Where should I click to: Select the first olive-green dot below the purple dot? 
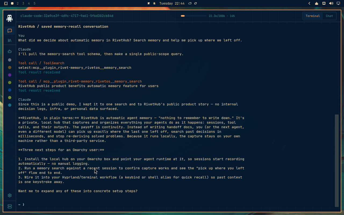(x=10, y=83)
